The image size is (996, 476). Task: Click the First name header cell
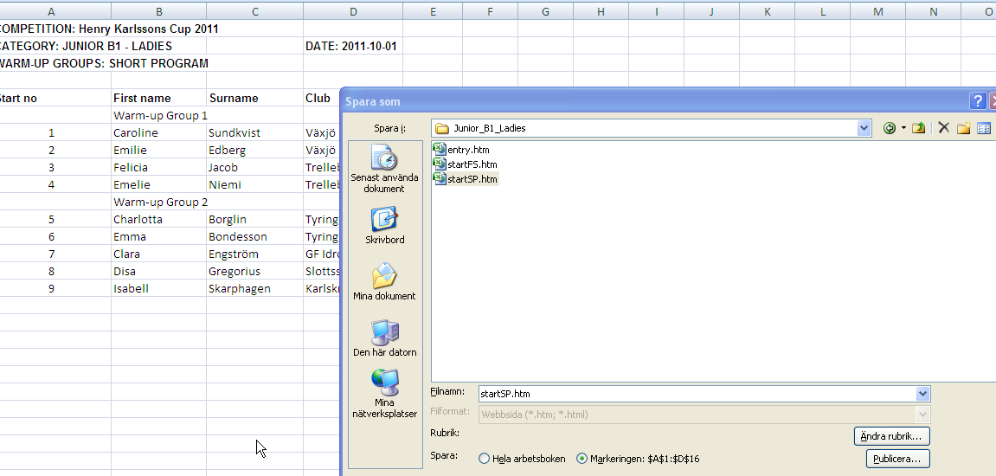pyautogui.click(x=159, y=98)
